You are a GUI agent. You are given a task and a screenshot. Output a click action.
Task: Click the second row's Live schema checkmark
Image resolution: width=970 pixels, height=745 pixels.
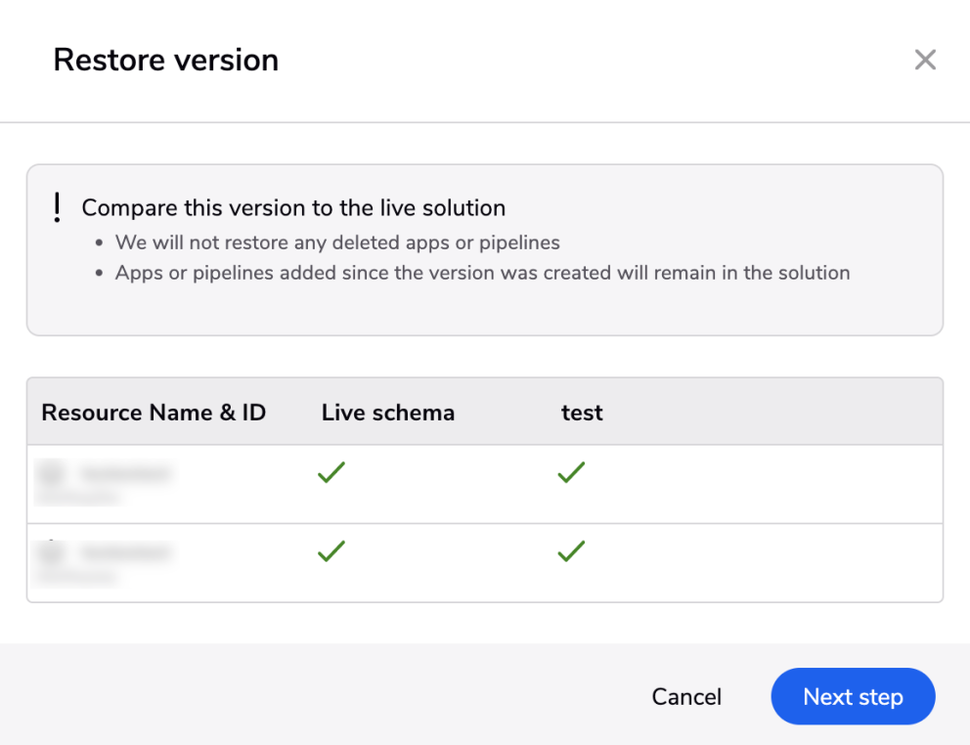[331, 551]
